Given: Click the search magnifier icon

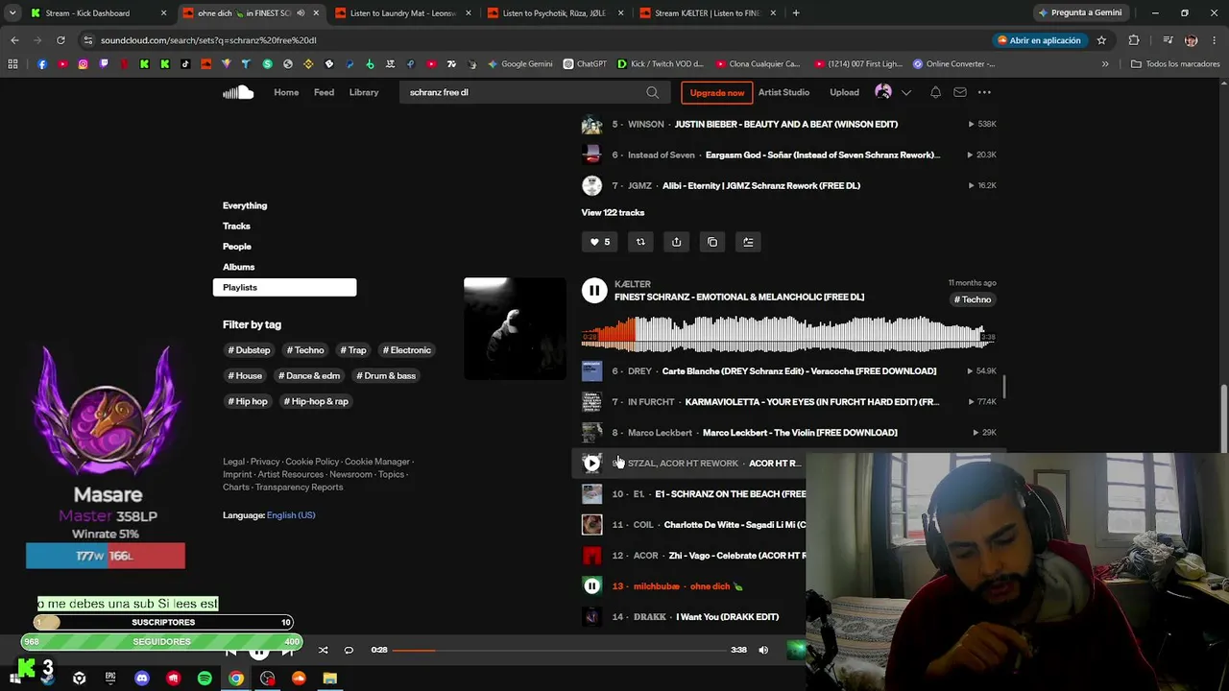Looking at the screenshot, I should click(x=653, y=93).
